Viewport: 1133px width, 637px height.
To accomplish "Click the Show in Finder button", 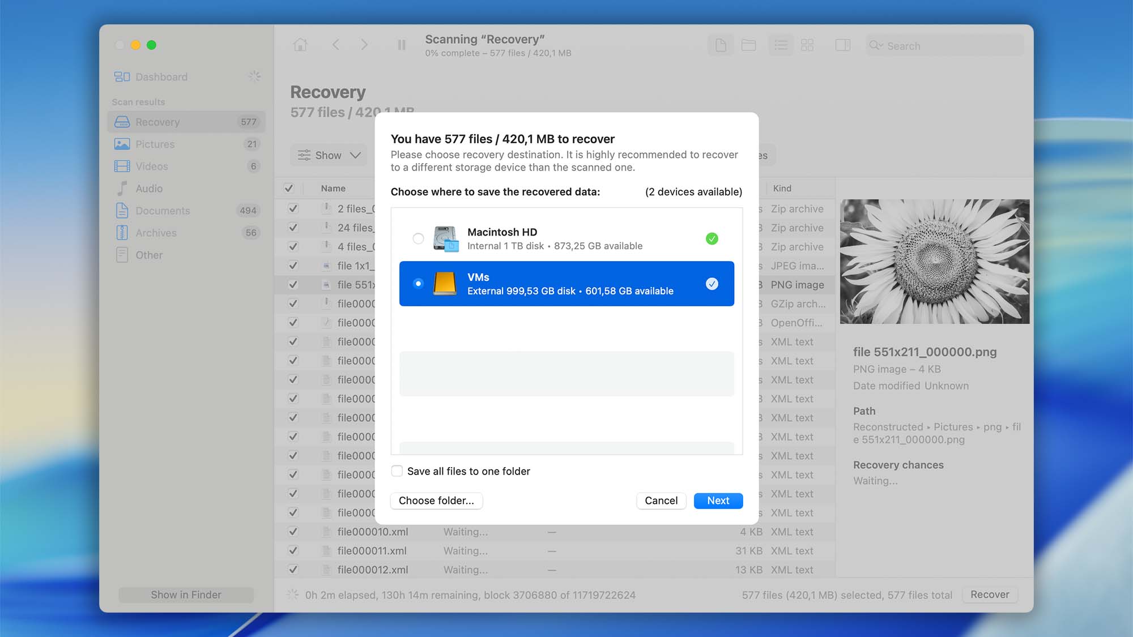I will (x=186, y=595).
